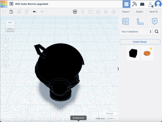Open the workplane Settings button
The image size is (162, 122).
click(110, 113)
